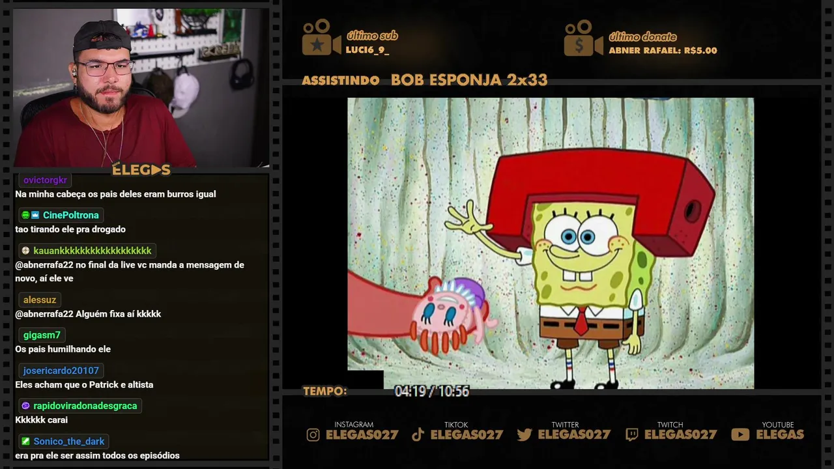
Task: Open chat user gigasm7
Action: [x=42, y=335]
